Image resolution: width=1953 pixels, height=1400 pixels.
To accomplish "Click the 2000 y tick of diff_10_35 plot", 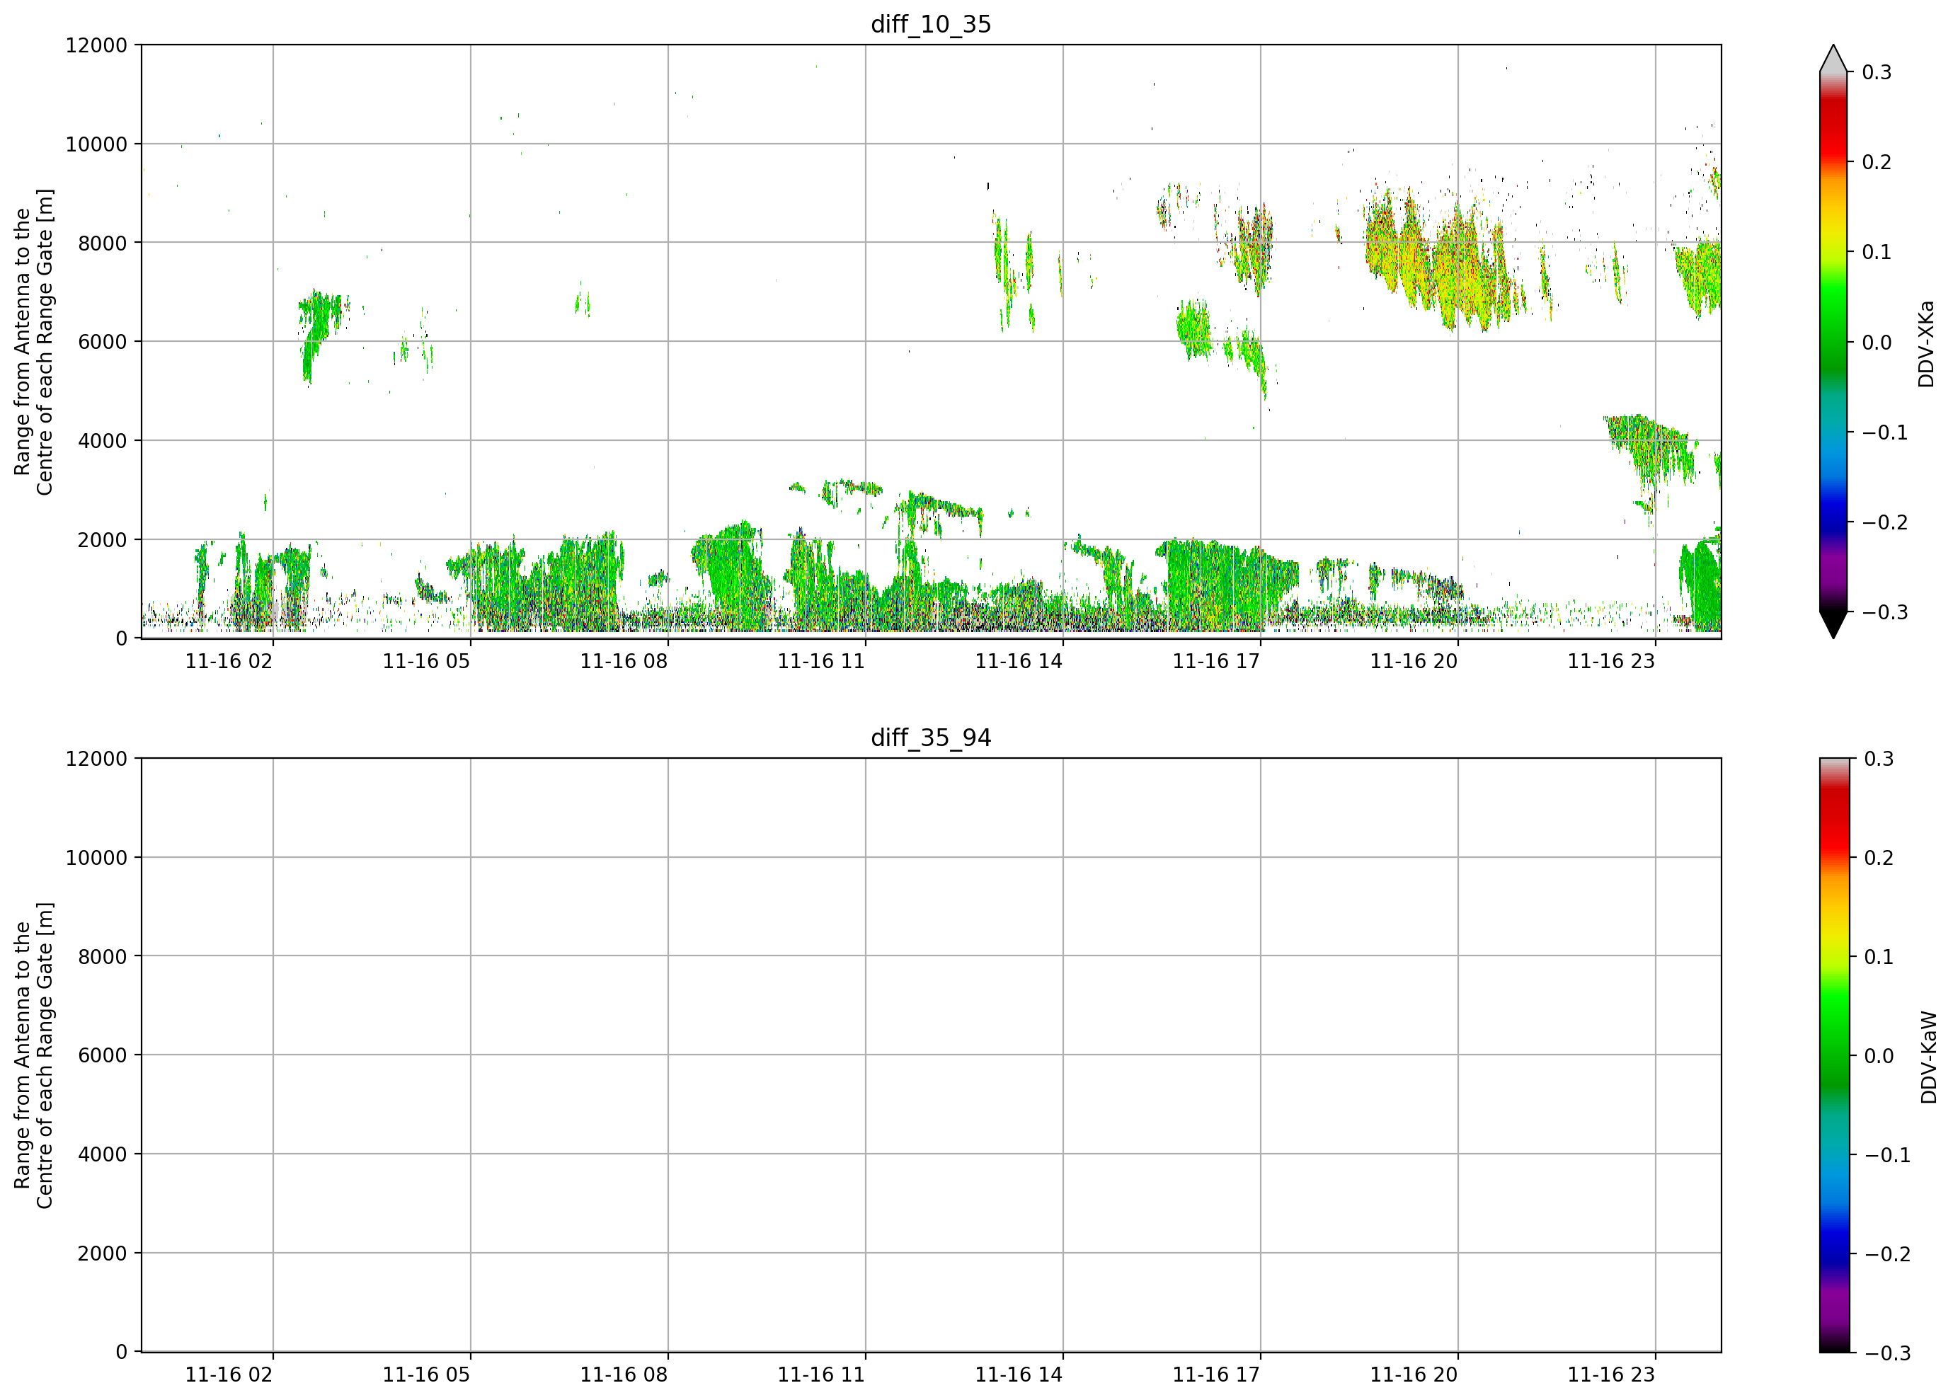I will (103, 540).
